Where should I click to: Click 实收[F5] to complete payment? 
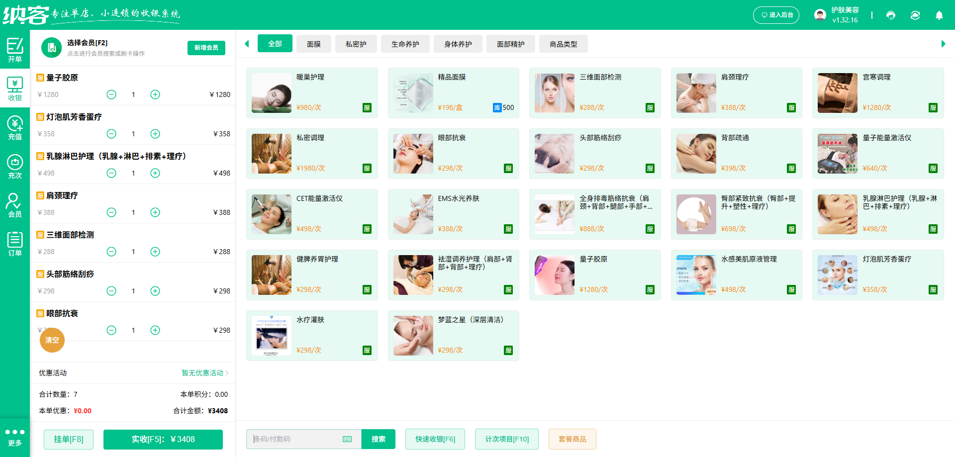(x=163, y=439)
